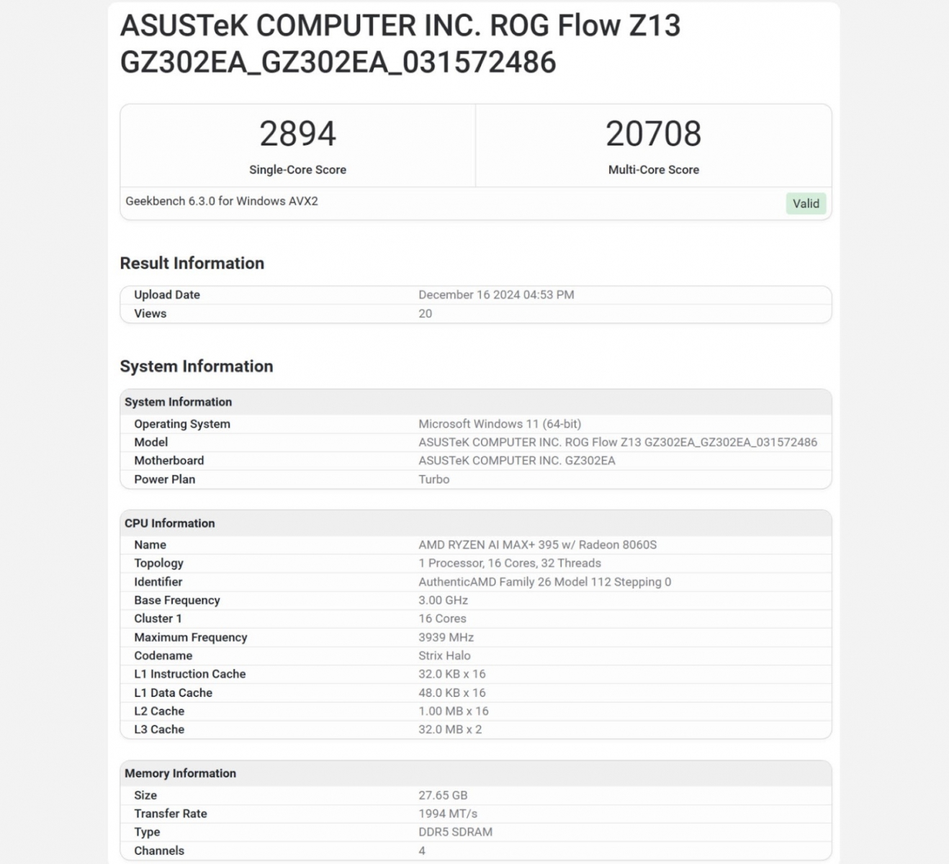Image resolution: width=949 pixels, height=864 pixels.
Task: Click 'AuthenticAMD Family 26 Model 112 Stepping 0'
Action: (x=544, y=582)
